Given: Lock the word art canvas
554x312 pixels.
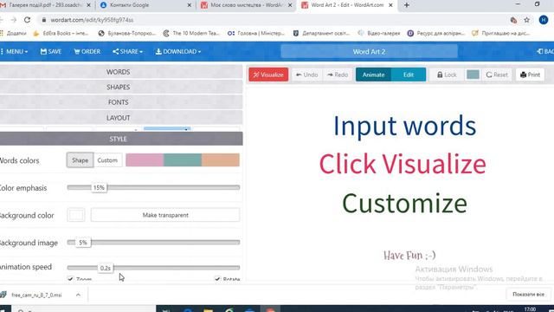Looking at the screenshot, I should (x=447, y=75).
